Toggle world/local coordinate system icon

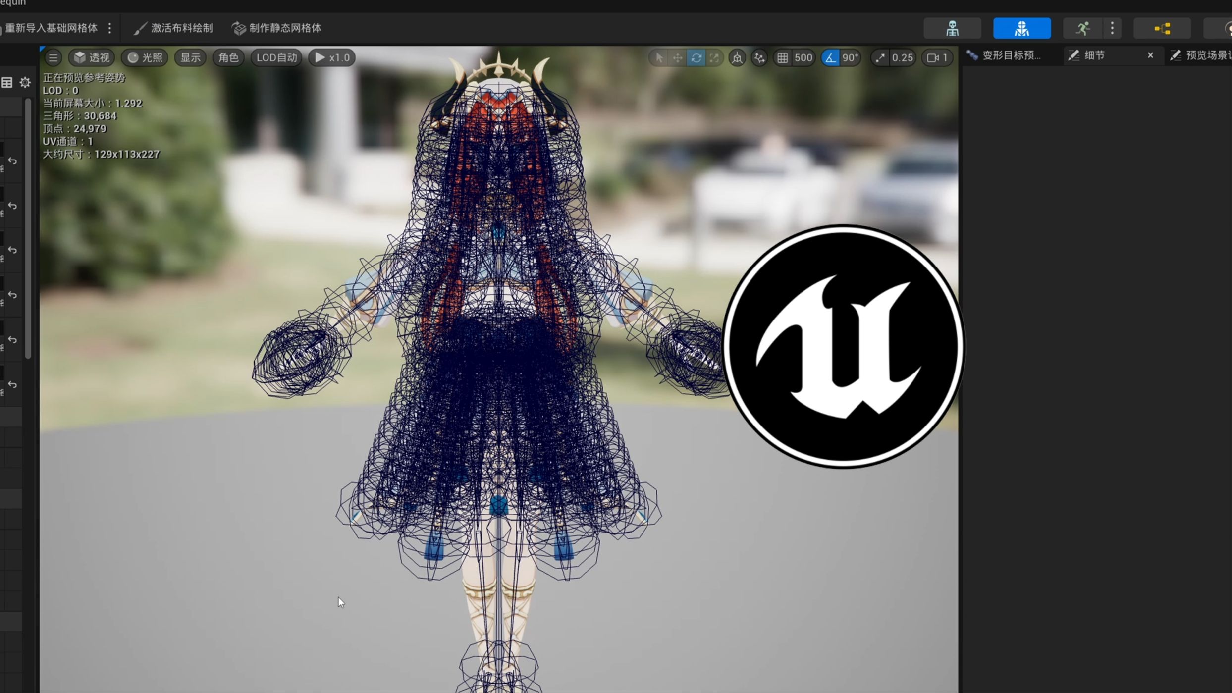tap(737, 58)
